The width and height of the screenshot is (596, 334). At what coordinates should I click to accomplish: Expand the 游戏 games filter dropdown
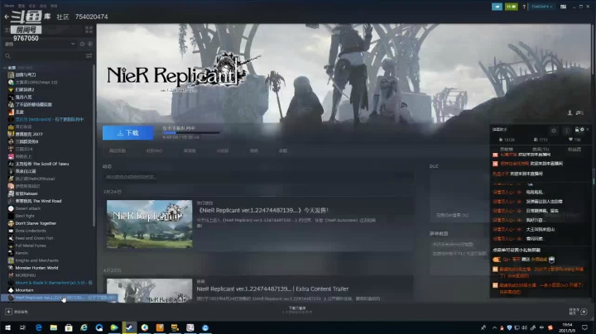point(73,44)
